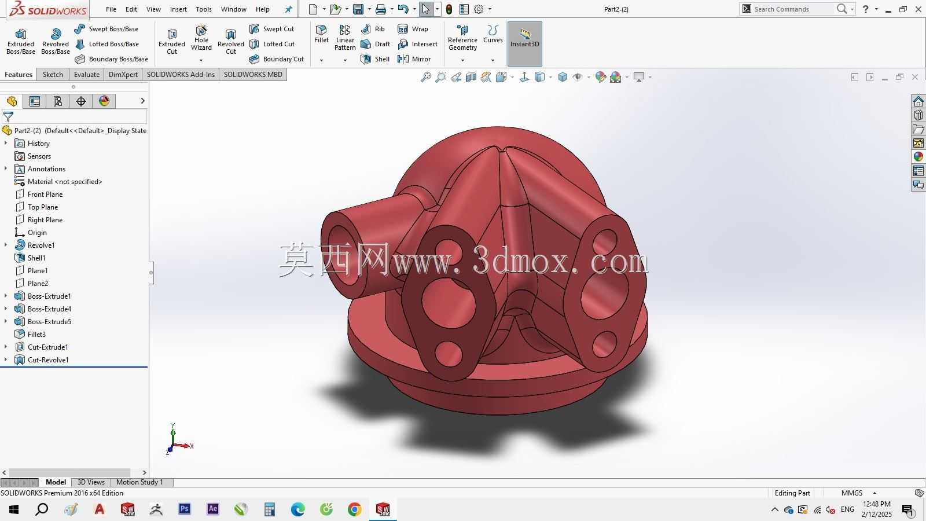Image resolution: width=926 pixels, height=521 pixels.
Task: Click the Section View icon
Action: click(471, 77)
